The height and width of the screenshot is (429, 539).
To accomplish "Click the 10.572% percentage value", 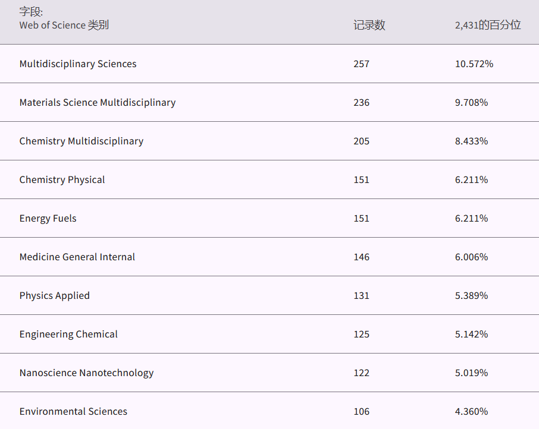I will 474,64.
